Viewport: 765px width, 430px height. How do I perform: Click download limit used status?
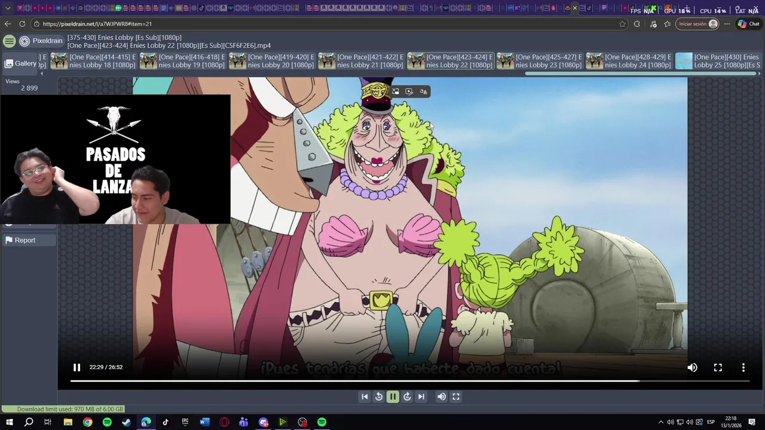[63, 409]
